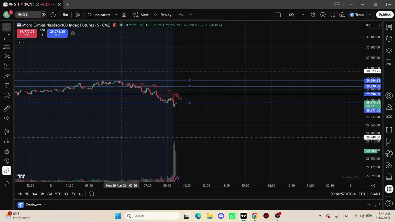Toggle lock all drawings

[7, 151]
